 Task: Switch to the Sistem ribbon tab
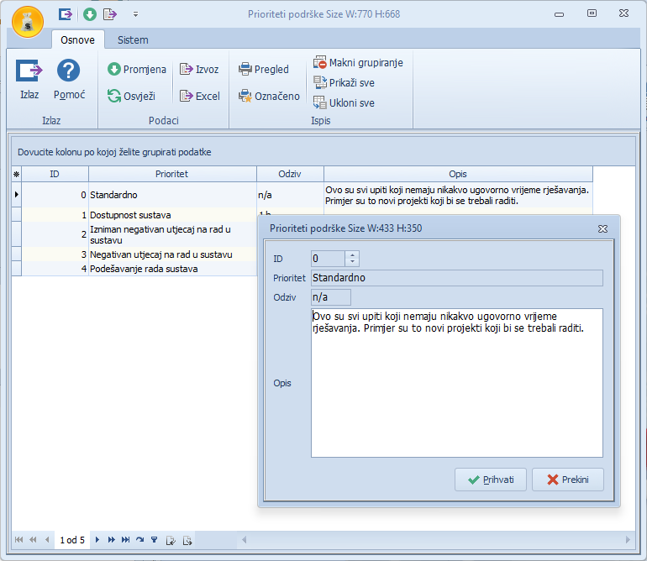point(133,40)
